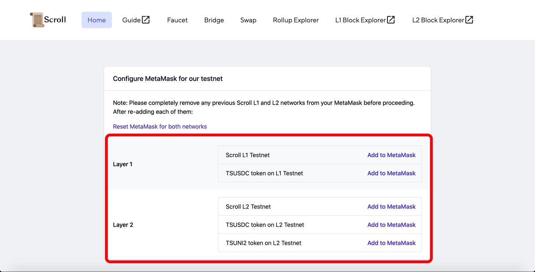This screenshot has width=535, height=272.
Task: Add TSUNI2 token on L2 Testnet to MetaMask
Action: [392, 243]
